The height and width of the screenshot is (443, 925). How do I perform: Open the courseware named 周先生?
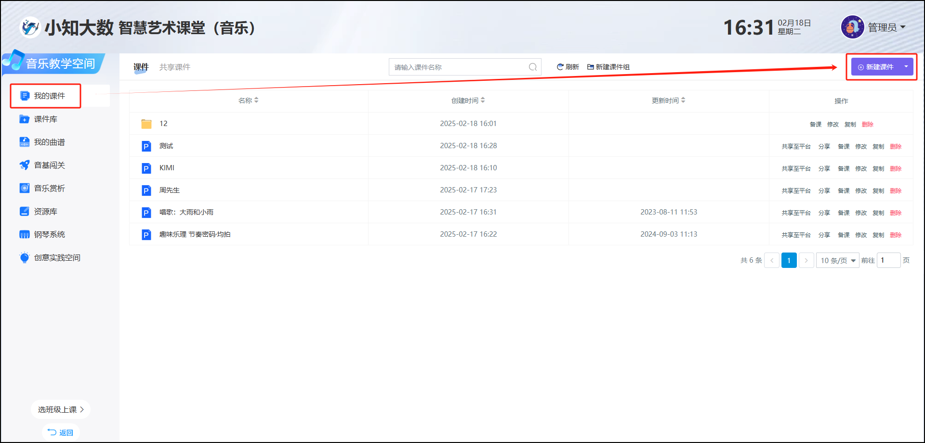point(170,190)
